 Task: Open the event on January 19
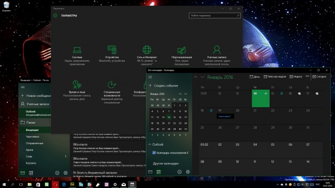pyautogui.click(x=225, y=116)
